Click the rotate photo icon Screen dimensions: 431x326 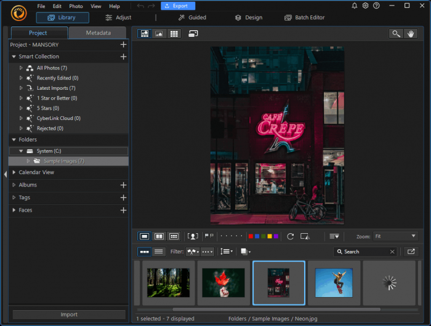[290, 236]
